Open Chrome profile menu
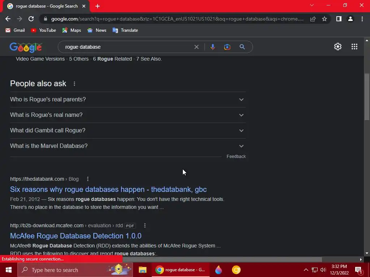 point(350,19)
